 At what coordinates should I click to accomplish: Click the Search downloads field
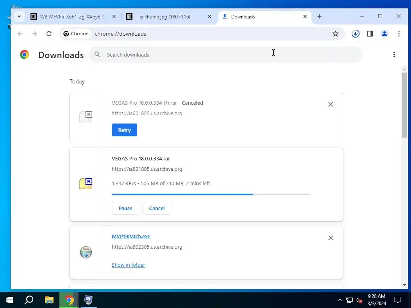coord(225,55)
